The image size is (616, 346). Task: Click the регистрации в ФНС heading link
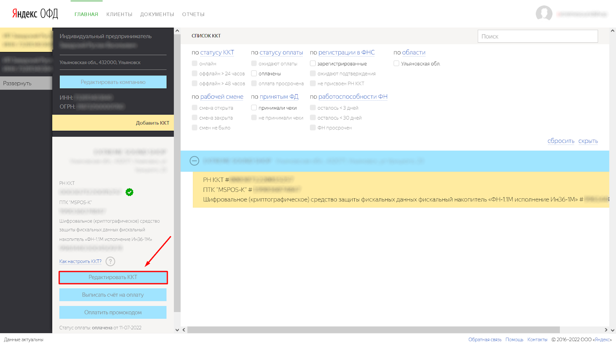(x=346, y=53)
